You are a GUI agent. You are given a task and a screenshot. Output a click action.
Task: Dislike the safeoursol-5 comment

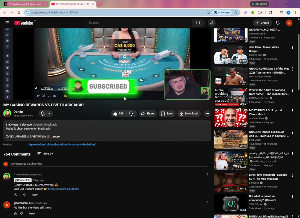[x=22, y=213]
